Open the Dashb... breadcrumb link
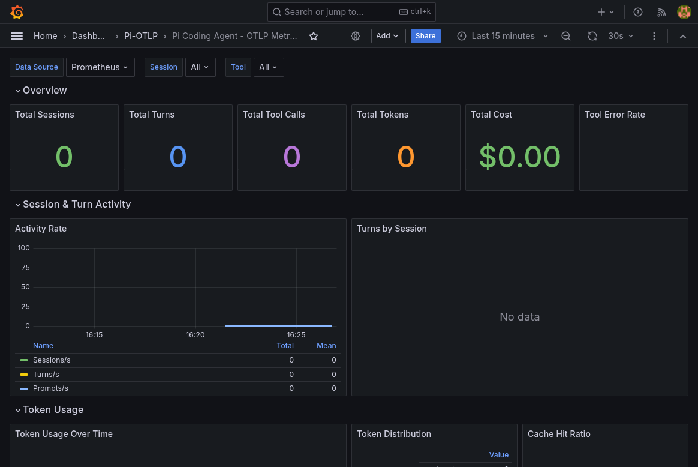698x467 pixels. click(x=88, y=36)
